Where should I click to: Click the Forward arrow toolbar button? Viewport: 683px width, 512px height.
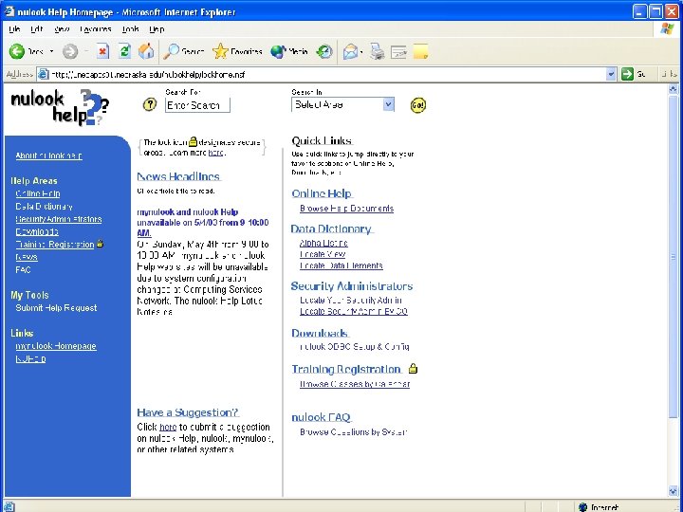pyautogui.click(x=69, y=51)
